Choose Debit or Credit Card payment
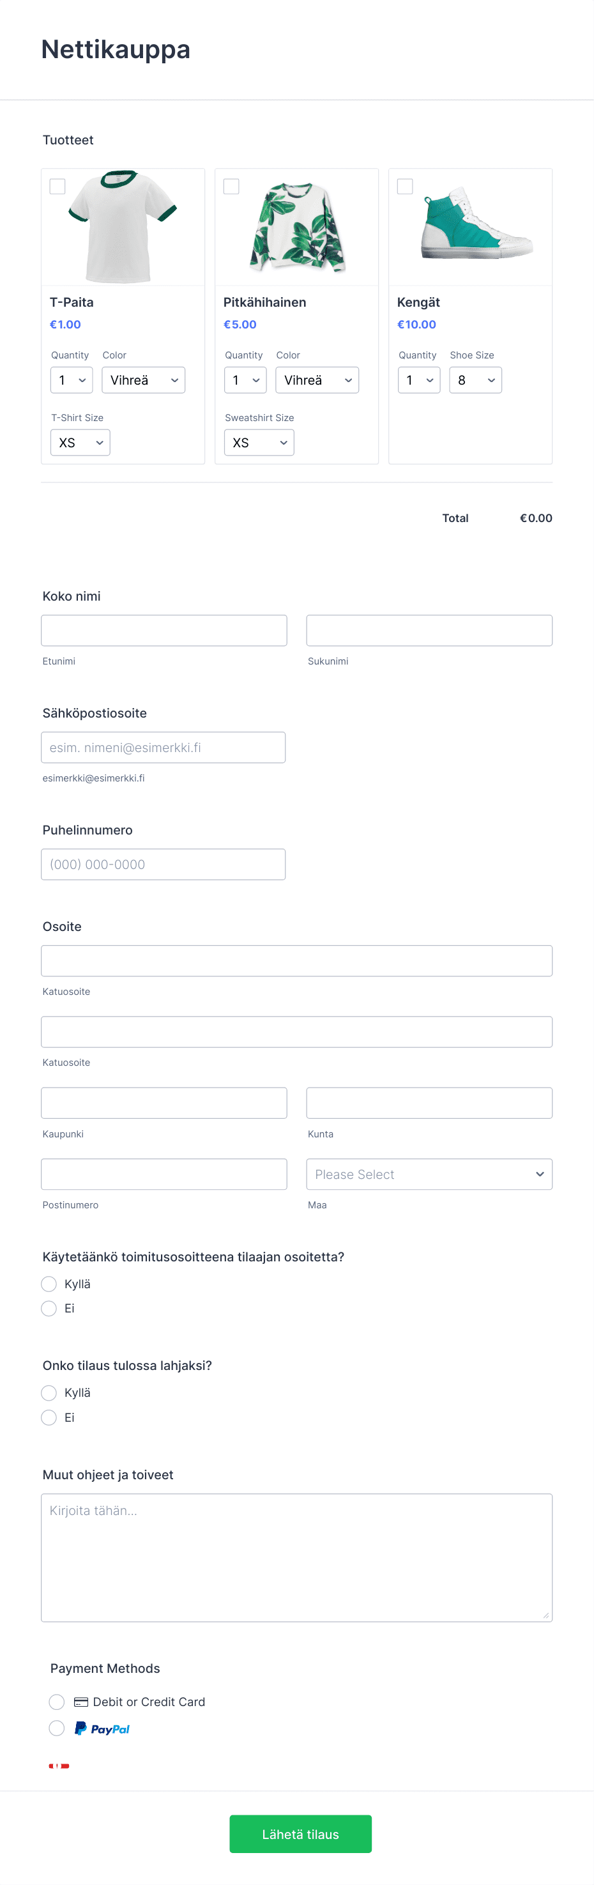Viewport: 594px width, 1885px height. click(57, 1702)
